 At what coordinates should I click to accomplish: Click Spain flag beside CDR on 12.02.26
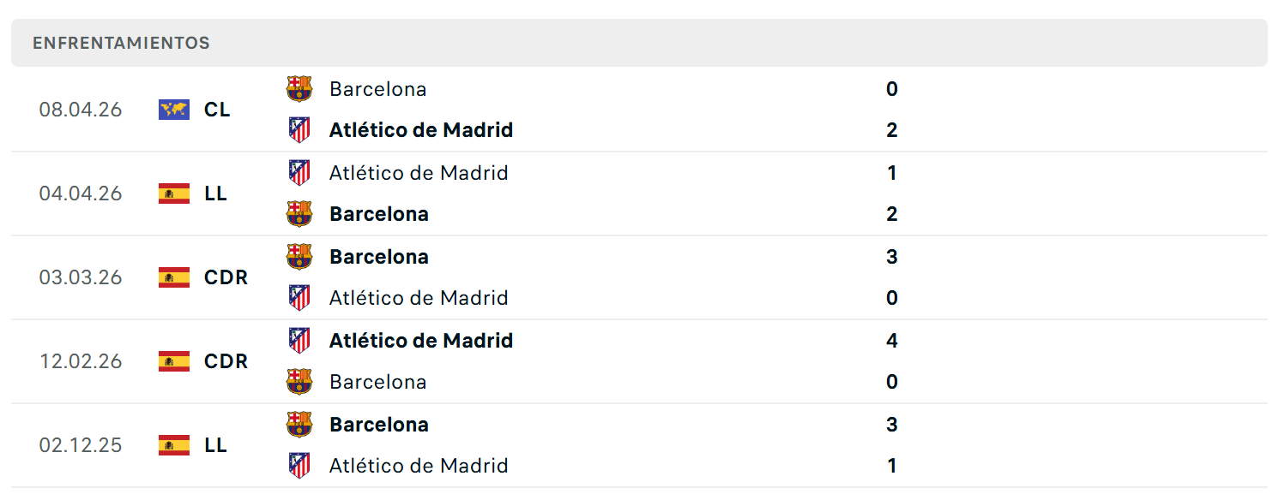pos(174,361)
